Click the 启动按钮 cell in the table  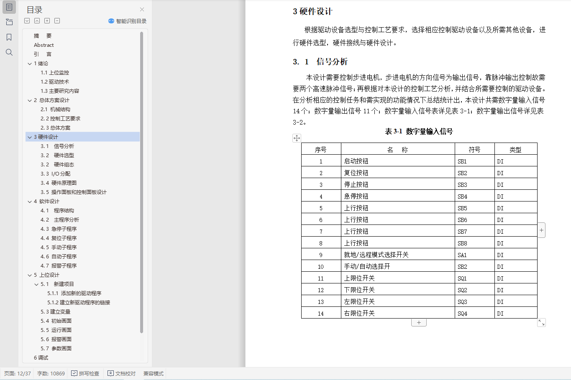pyautogui.click(x=398, y=161)
